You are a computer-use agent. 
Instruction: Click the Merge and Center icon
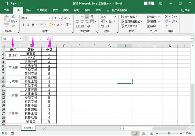92,21
